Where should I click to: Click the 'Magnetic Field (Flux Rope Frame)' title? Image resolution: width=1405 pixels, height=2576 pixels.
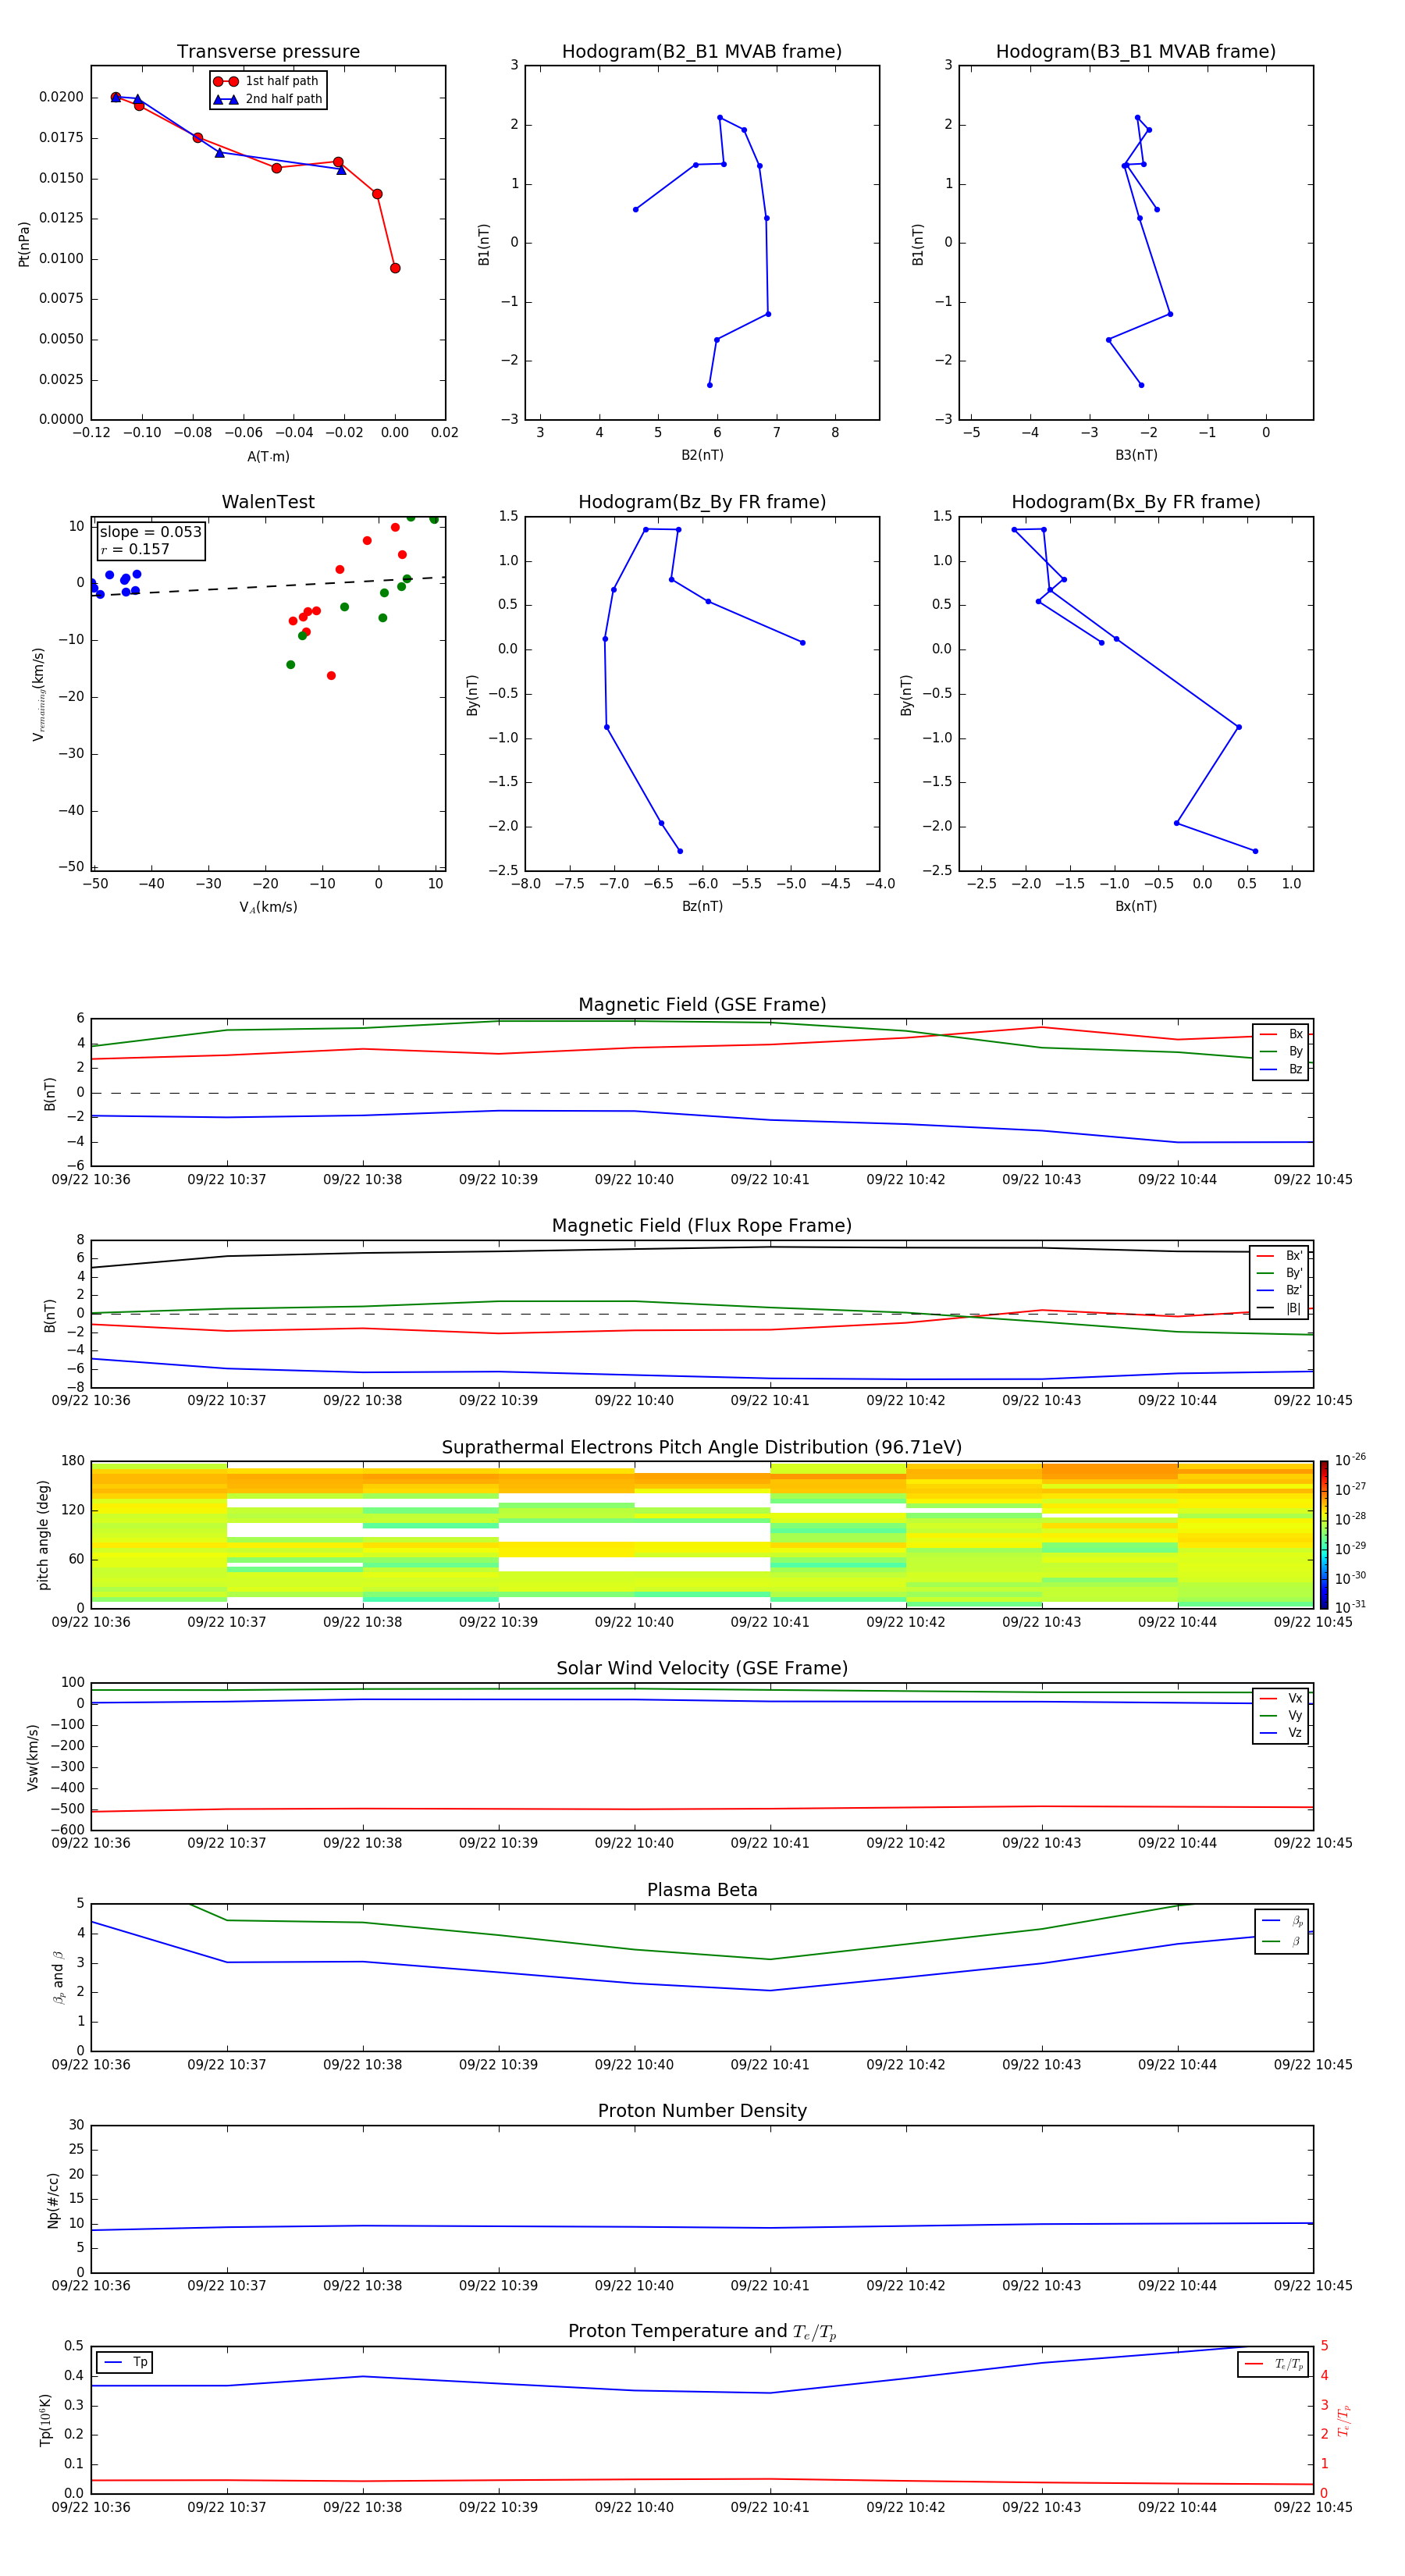(702, 1226)
